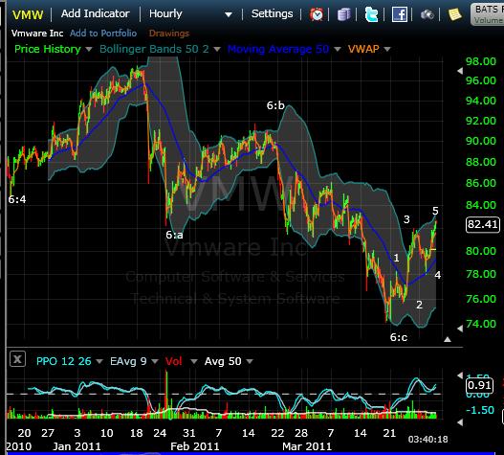The image size is (504, 455).
Task: Click the 82.41 current price tag
Action: 483,224
